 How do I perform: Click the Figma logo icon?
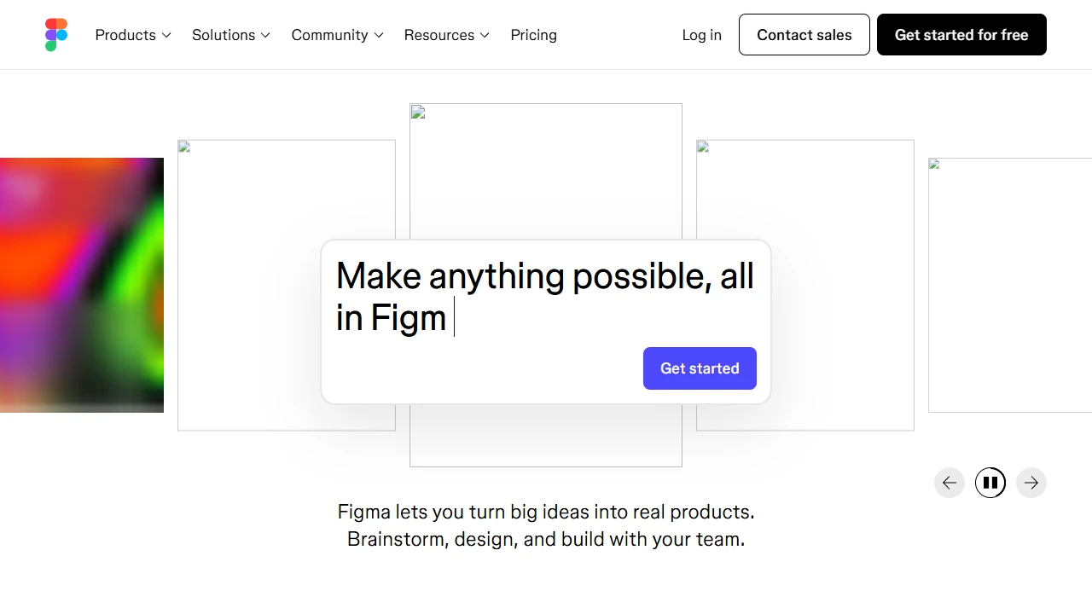tap(55, 34)
